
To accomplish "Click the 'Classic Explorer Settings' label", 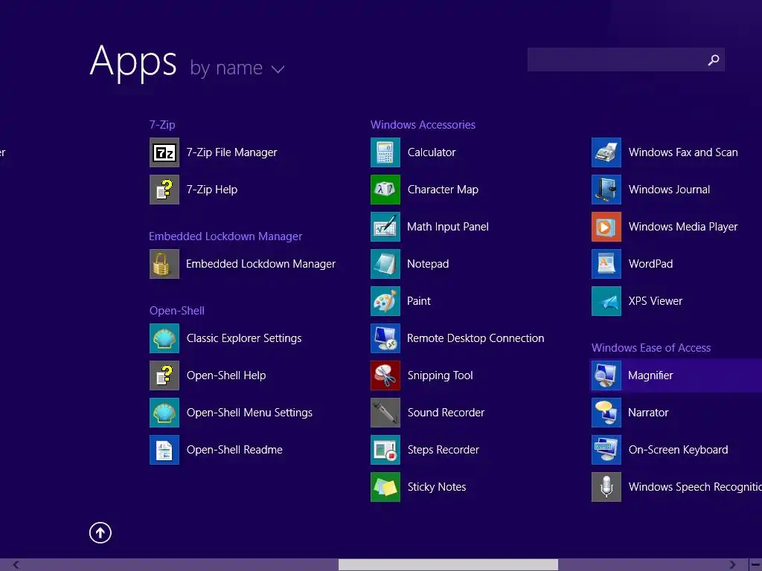I will (244, 338).
